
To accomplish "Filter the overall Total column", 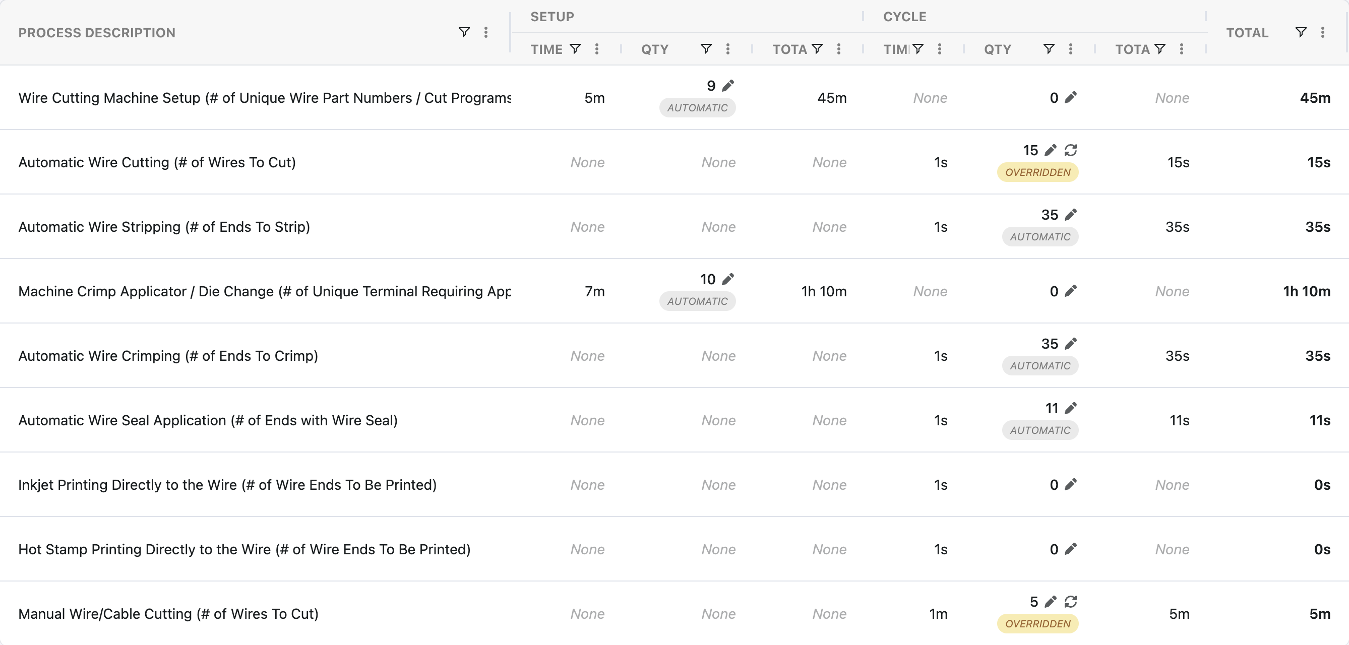I will 1301,32.
